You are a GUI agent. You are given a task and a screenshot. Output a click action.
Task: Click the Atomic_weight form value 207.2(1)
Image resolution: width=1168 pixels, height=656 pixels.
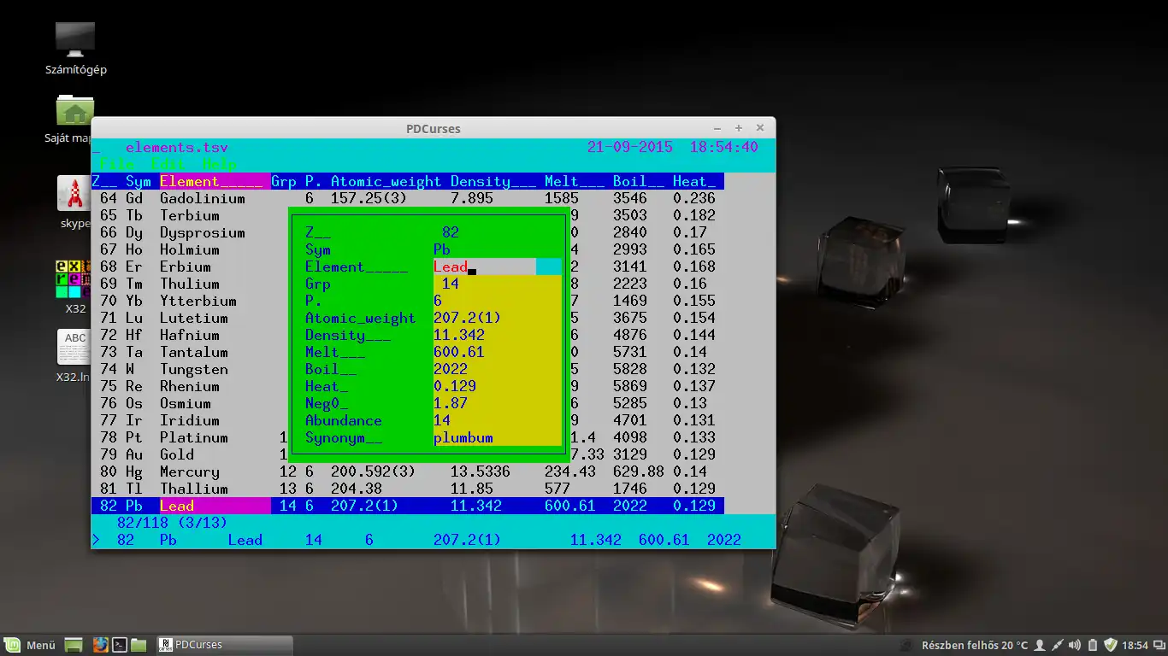click(x=468, y=318)
